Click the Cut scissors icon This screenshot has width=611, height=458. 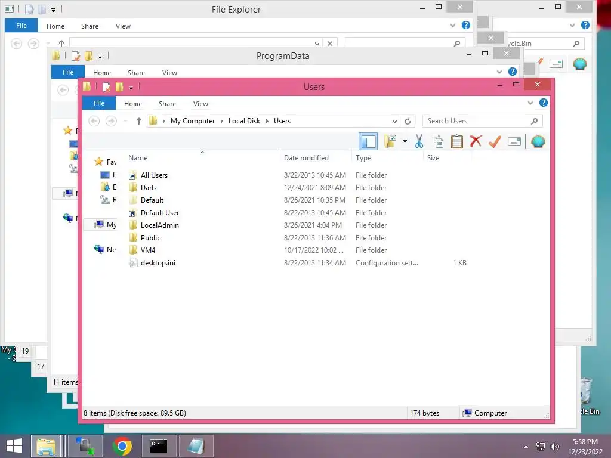coord(419,141)
